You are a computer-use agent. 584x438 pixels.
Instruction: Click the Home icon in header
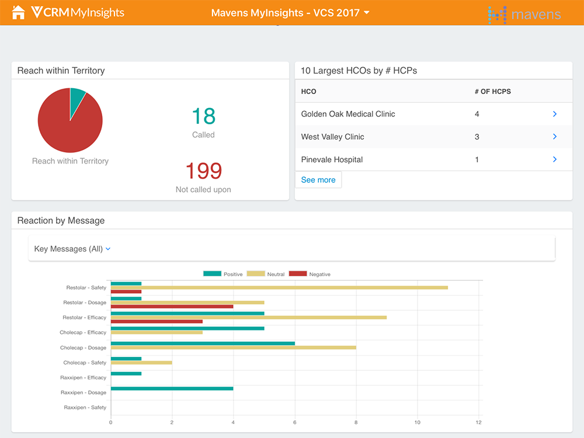click(19, 12)
